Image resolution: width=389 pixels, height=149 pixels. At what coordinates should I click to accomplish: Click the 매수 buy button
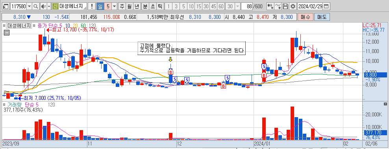306,17
